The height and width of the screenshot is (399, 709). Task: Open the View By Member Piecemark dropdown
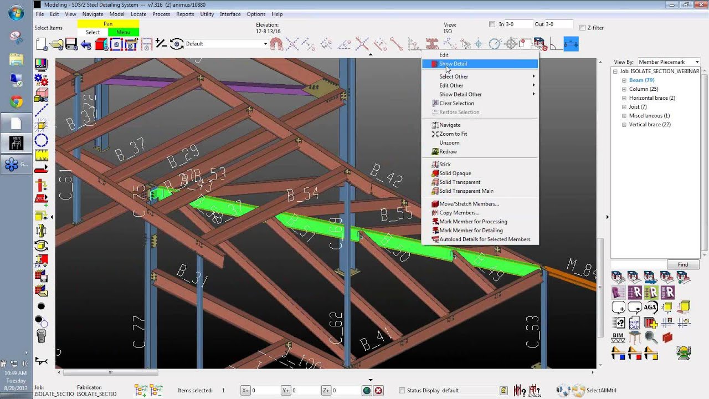(669, 62)
